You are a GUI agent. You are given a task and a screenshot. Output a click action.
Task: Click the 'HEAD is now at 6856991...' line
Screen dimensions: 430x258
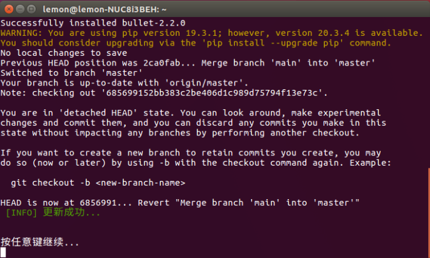click(180, 203)
